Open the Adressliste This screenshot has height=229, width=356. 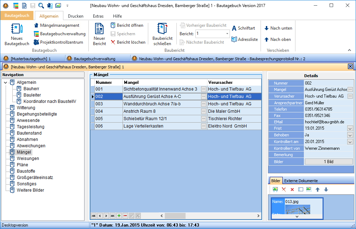coord(244,39)
